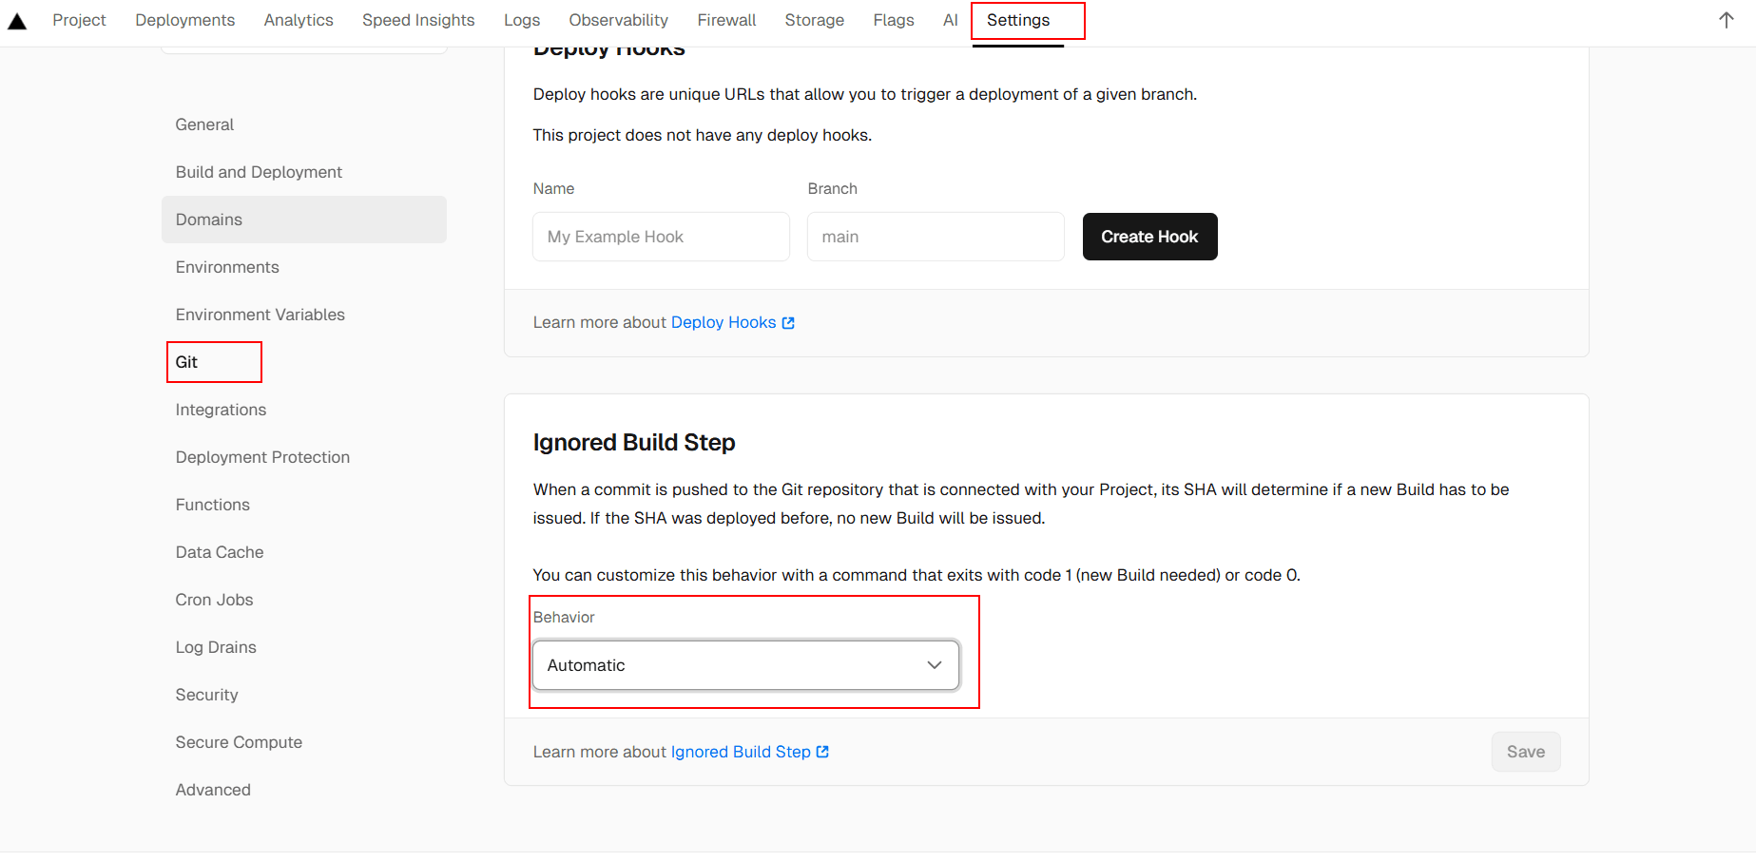Click the Create Hook button

pyautogui.click(x=1149, y=237)
